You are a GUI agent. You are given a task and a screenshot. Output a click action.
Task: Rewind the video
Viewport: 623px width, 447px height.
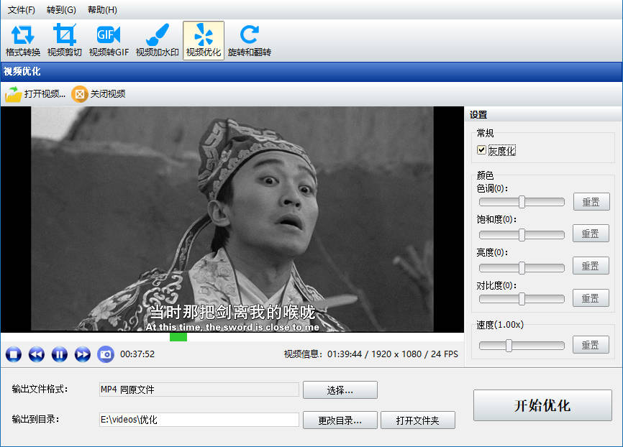(37, 354)
